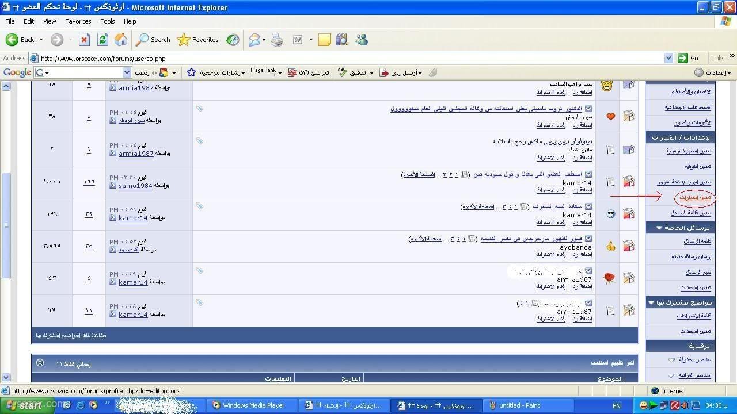Tick checkbox beside the سعادة البيه المشرف thread
This screenshot has height=414, width=737.
[x=588, y=206]
